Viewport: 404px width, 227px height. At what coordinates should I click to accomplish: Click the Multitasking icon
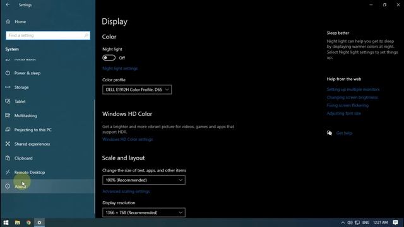pyautogui.click(x=8, y=115)
